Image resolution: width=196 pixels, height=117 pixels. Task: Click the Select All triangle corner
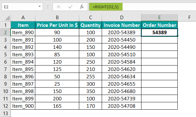pos(7,18)
